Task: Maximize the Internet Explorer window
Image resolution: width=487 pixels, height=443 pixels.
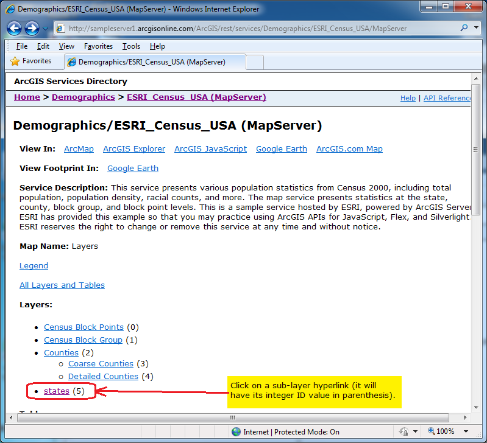Action: pos(446,7)
